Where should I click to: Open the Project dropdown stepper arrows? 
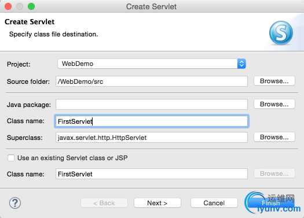click(241, 64)
